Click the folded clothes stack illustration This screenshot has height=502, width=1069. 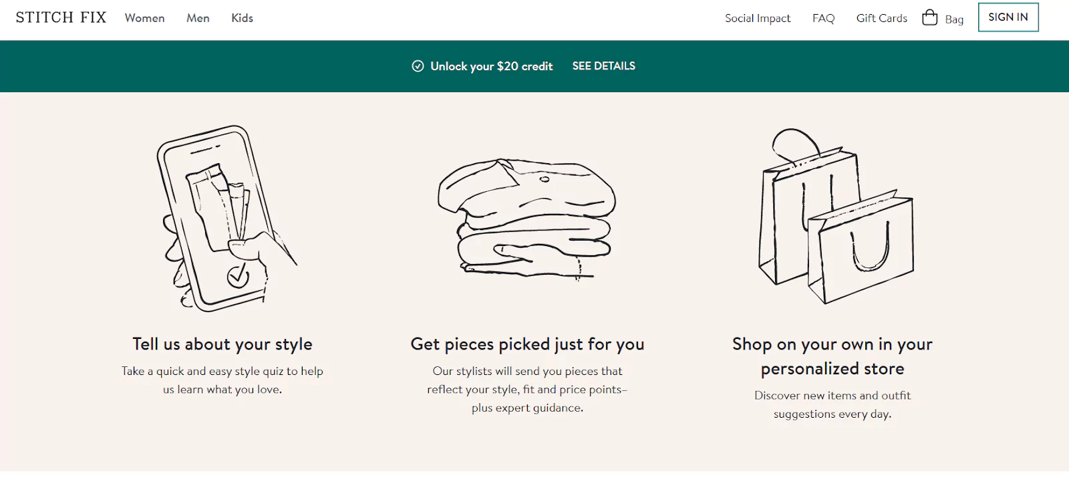click(526, 219)
